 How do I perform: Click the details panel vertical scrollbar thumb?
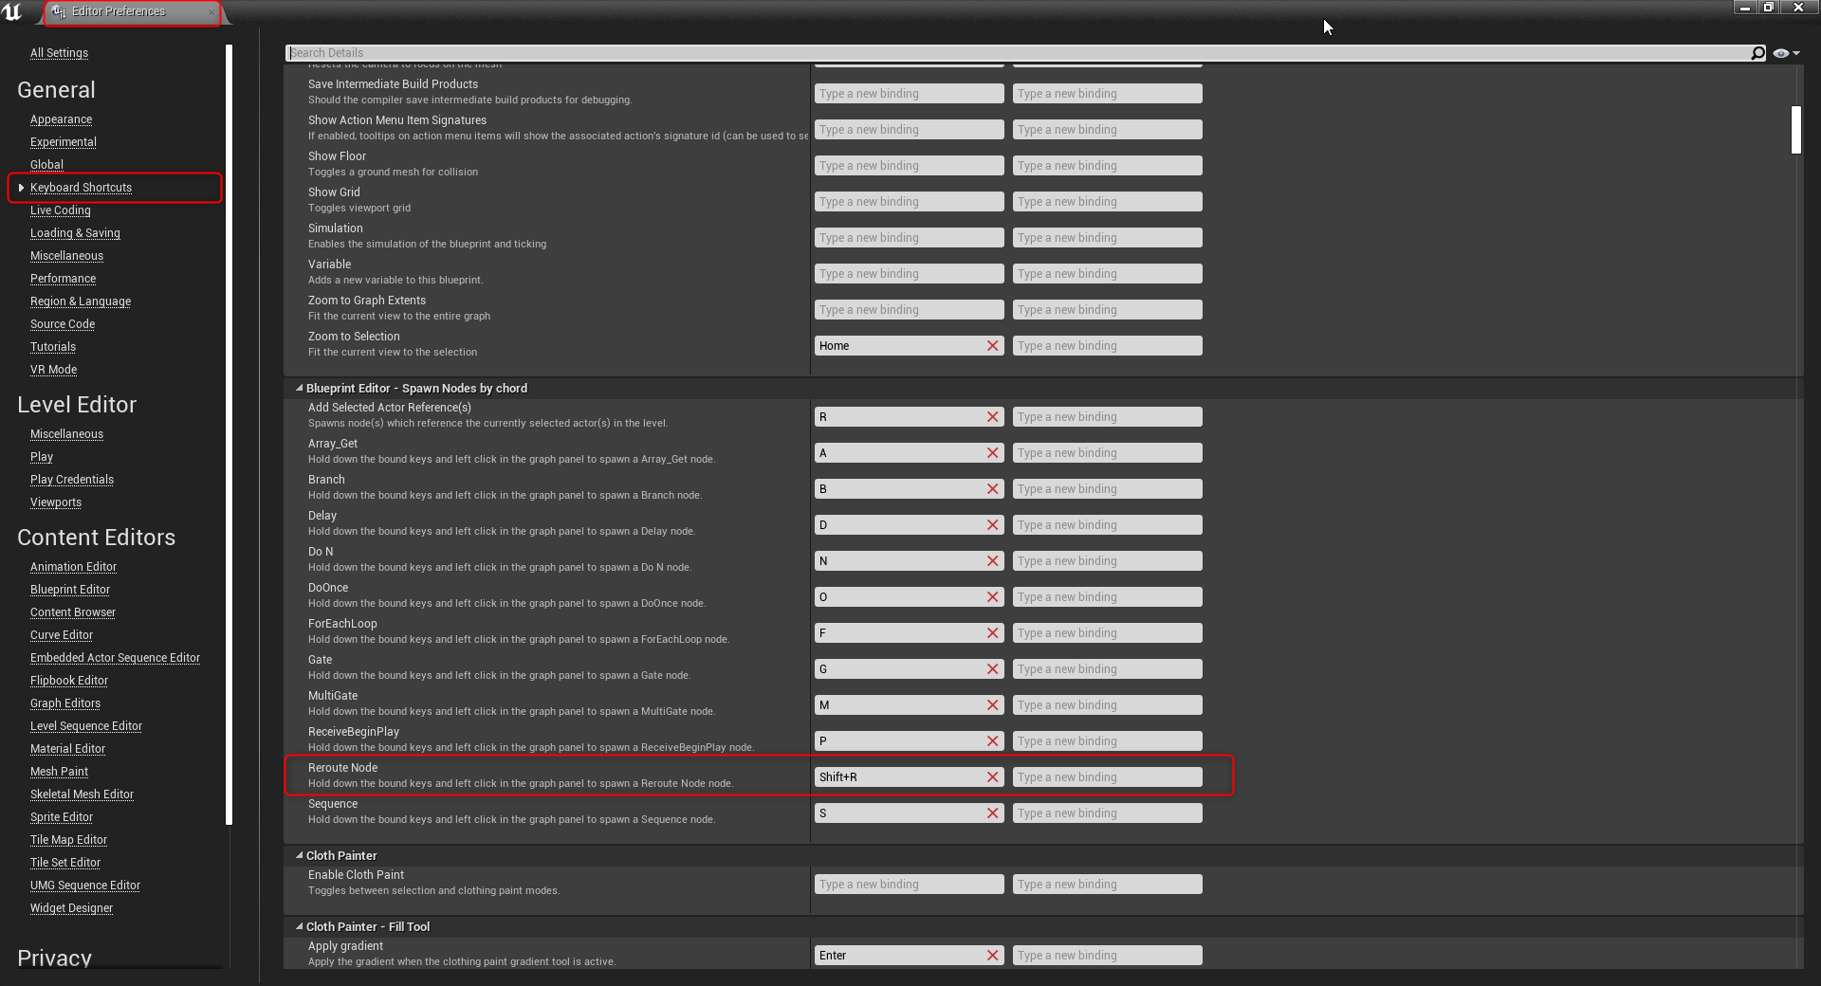pos(1795,130)
